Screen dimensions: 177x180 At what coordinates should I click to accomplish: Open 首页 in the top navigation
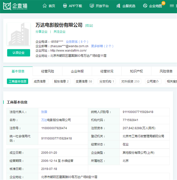(52, 6)
